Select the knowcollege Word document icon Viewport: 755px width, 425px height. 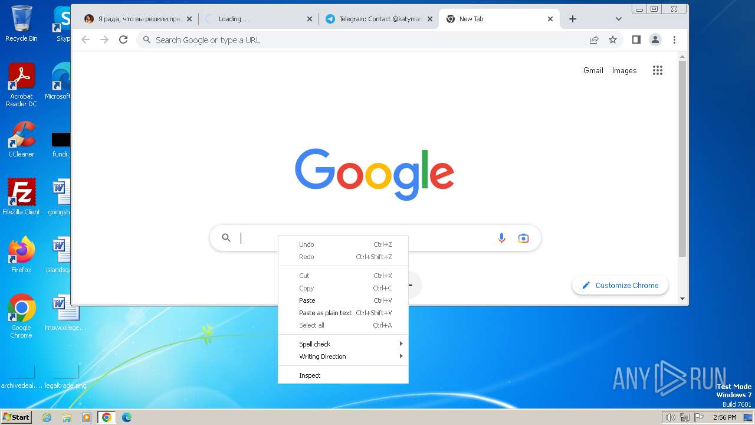click(65, 313)
